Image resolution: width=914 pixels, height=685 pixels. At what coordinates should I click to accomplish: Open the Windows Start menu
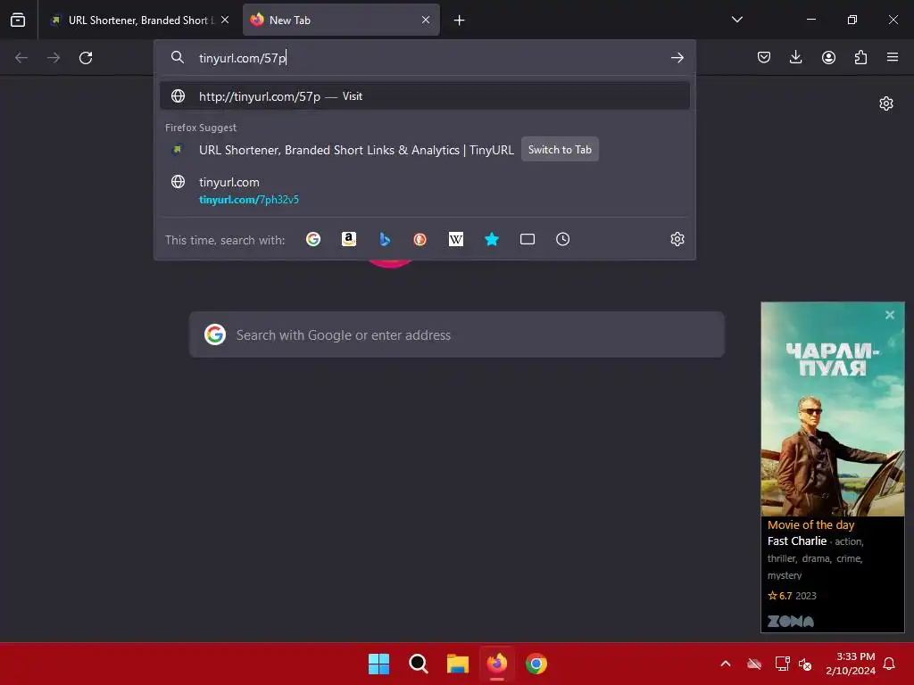[378, 664]
